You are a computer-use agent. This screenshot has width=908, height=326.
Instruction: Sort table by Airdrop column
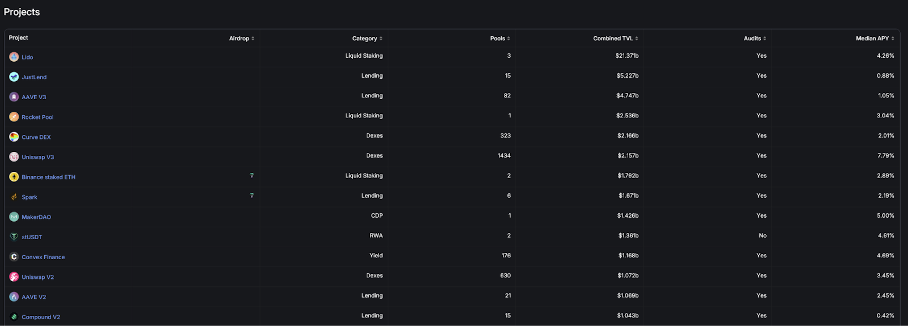tap(242, 39)
